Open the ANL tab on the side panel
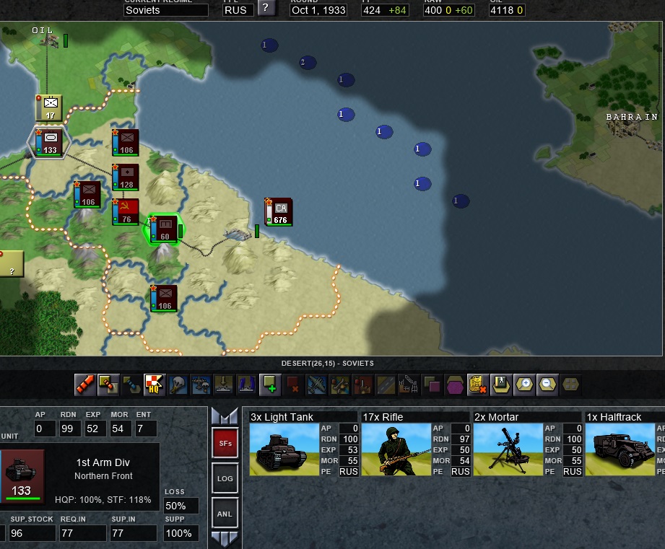Screen dimensions: 665x549 tap(225, 513)
